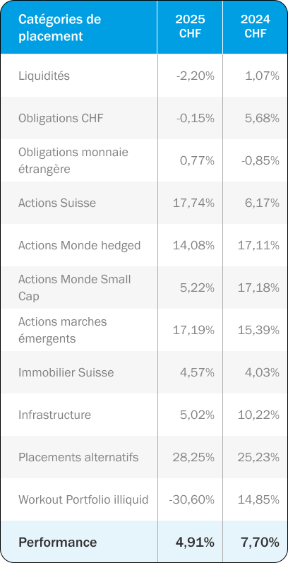288x563 pixels.
Task: Click the 7,70% Performance total
Action: tap(260, 542)
